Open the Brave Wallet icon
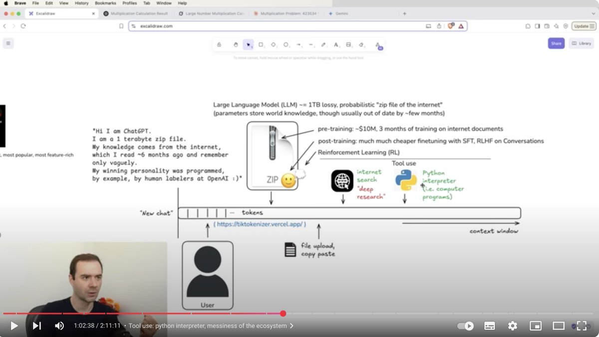The height and width of the screenshot is (337, 599). pos(547,26)
